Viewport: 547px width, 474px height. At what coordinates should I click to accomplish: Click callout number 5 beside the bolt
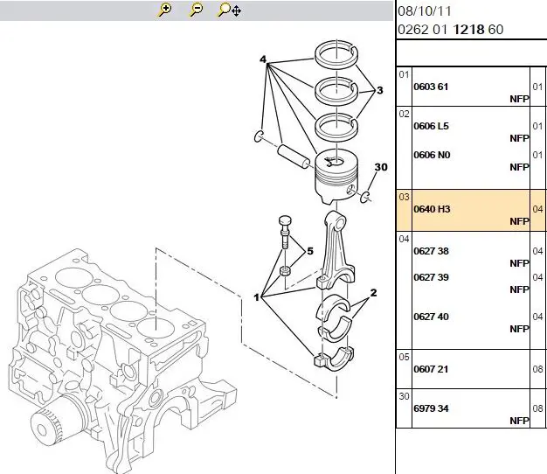click(307, 249)
